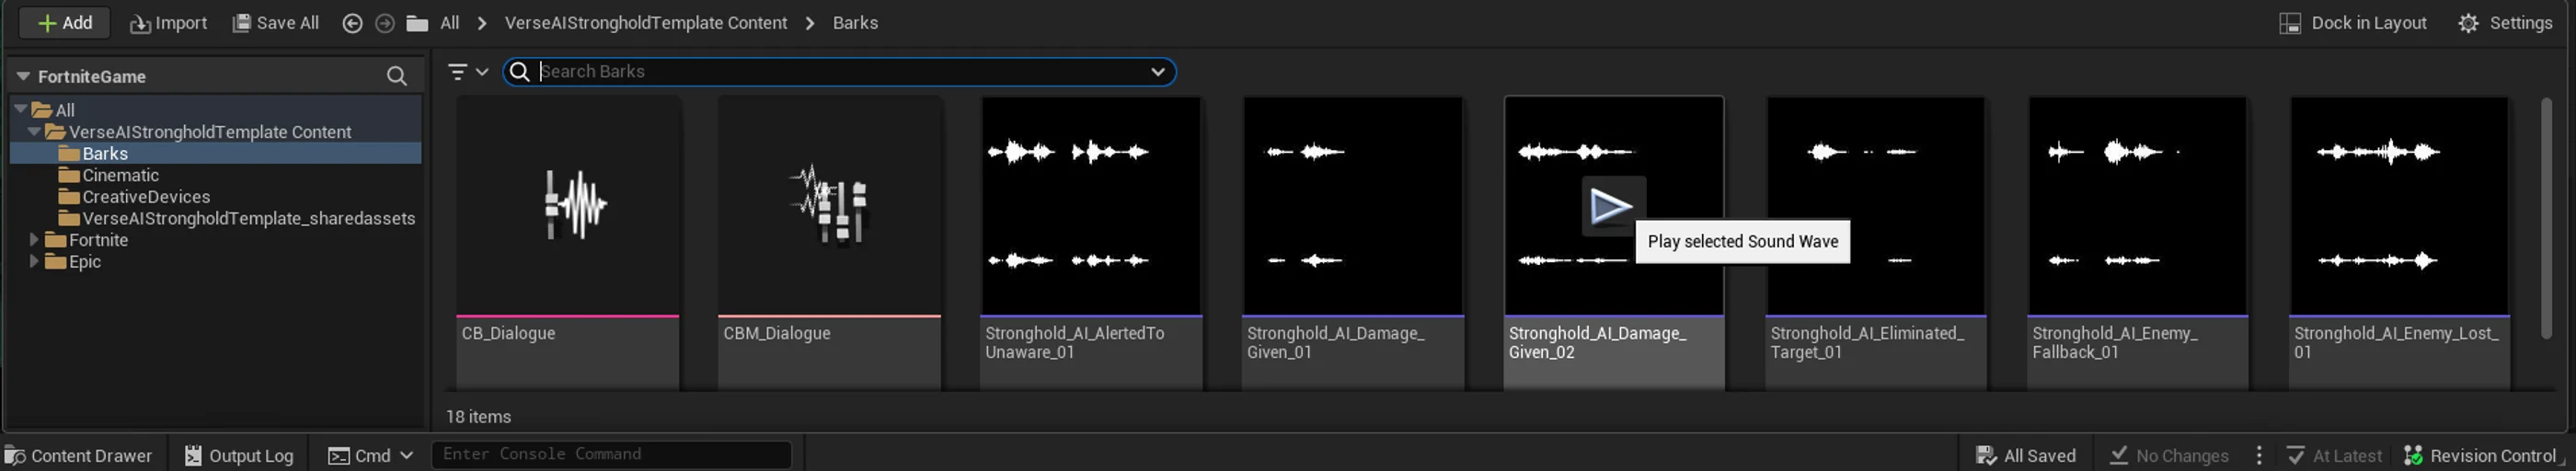This screenshot has width=2576, height=471.
Task: Open the Content Browser Settings
Action: [2505, 23]
